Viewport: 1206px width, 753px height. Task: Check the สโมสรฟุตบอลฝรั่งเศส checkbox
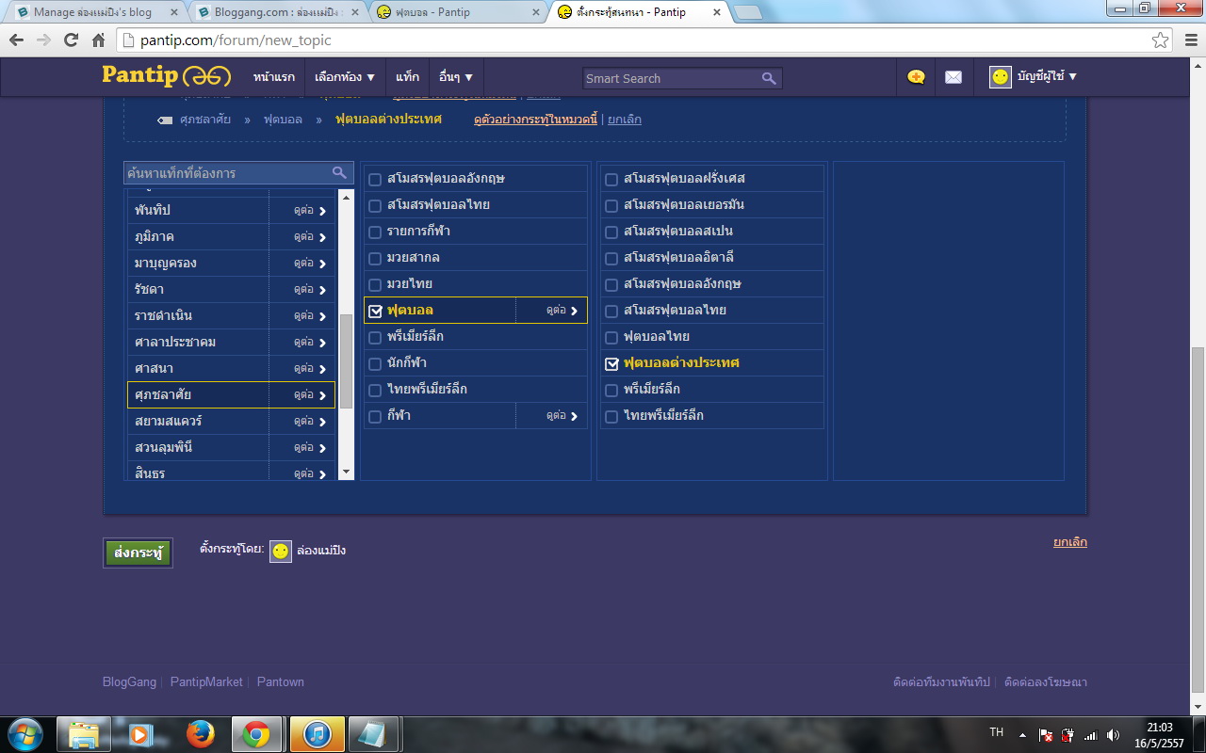[x=611, y=179]
